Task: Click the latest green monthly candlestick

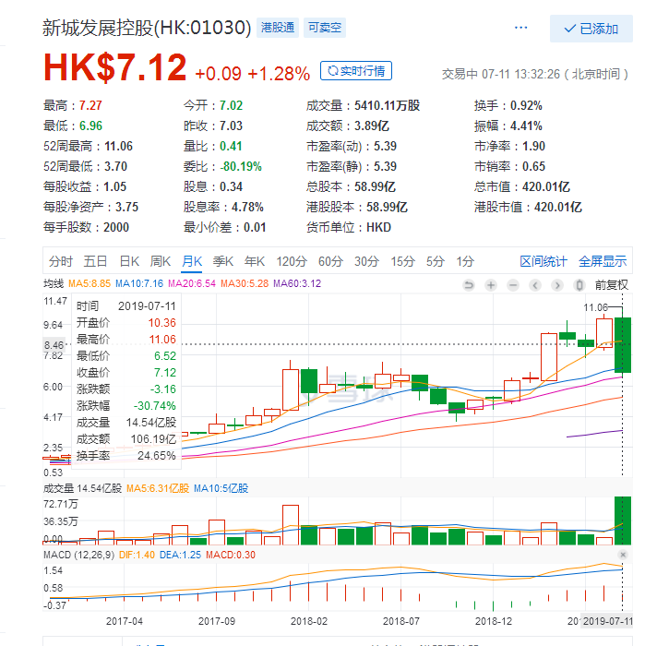Action: tap(622, 345)
